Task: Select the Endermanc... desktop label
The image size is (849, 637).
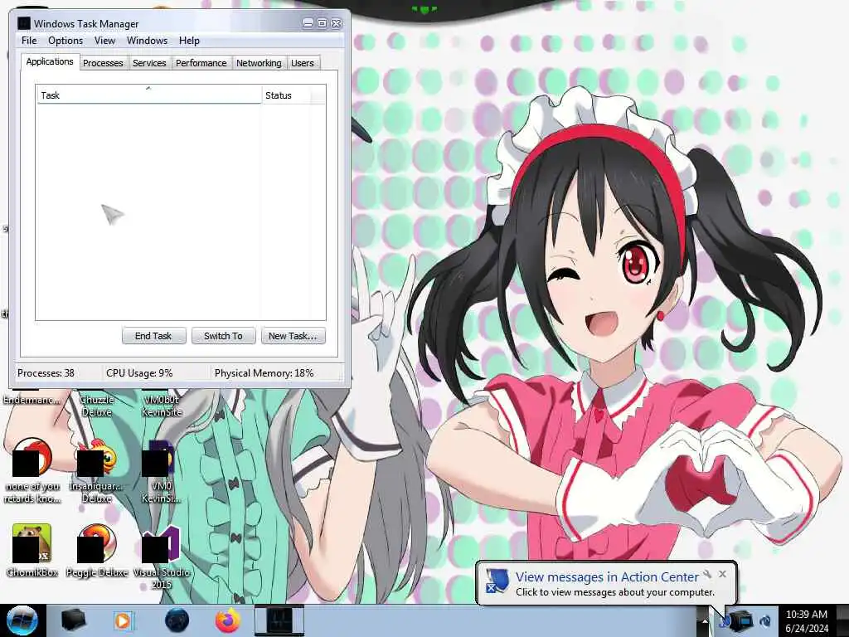Action: (32, 400)
